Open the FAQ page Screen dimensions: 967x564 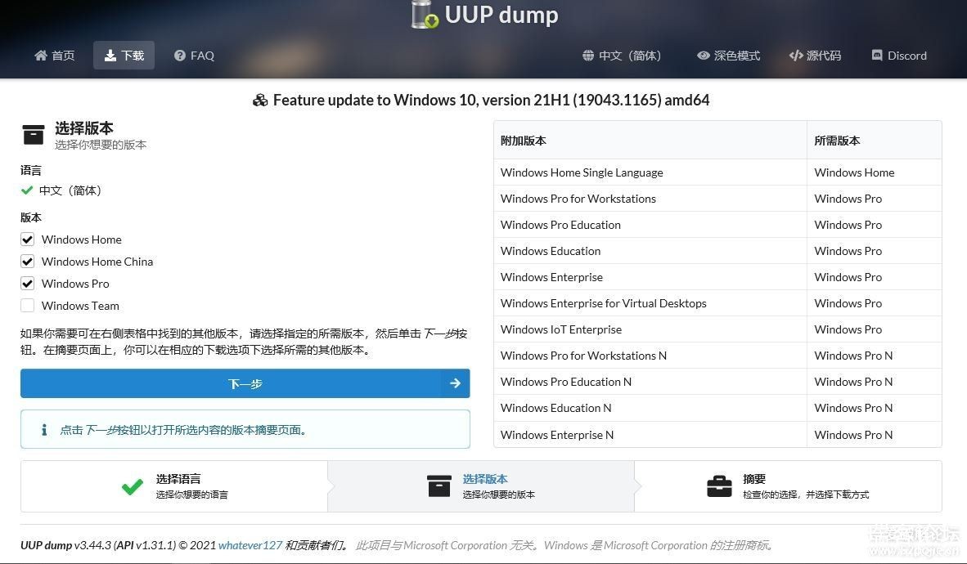(x=194, y=56)
